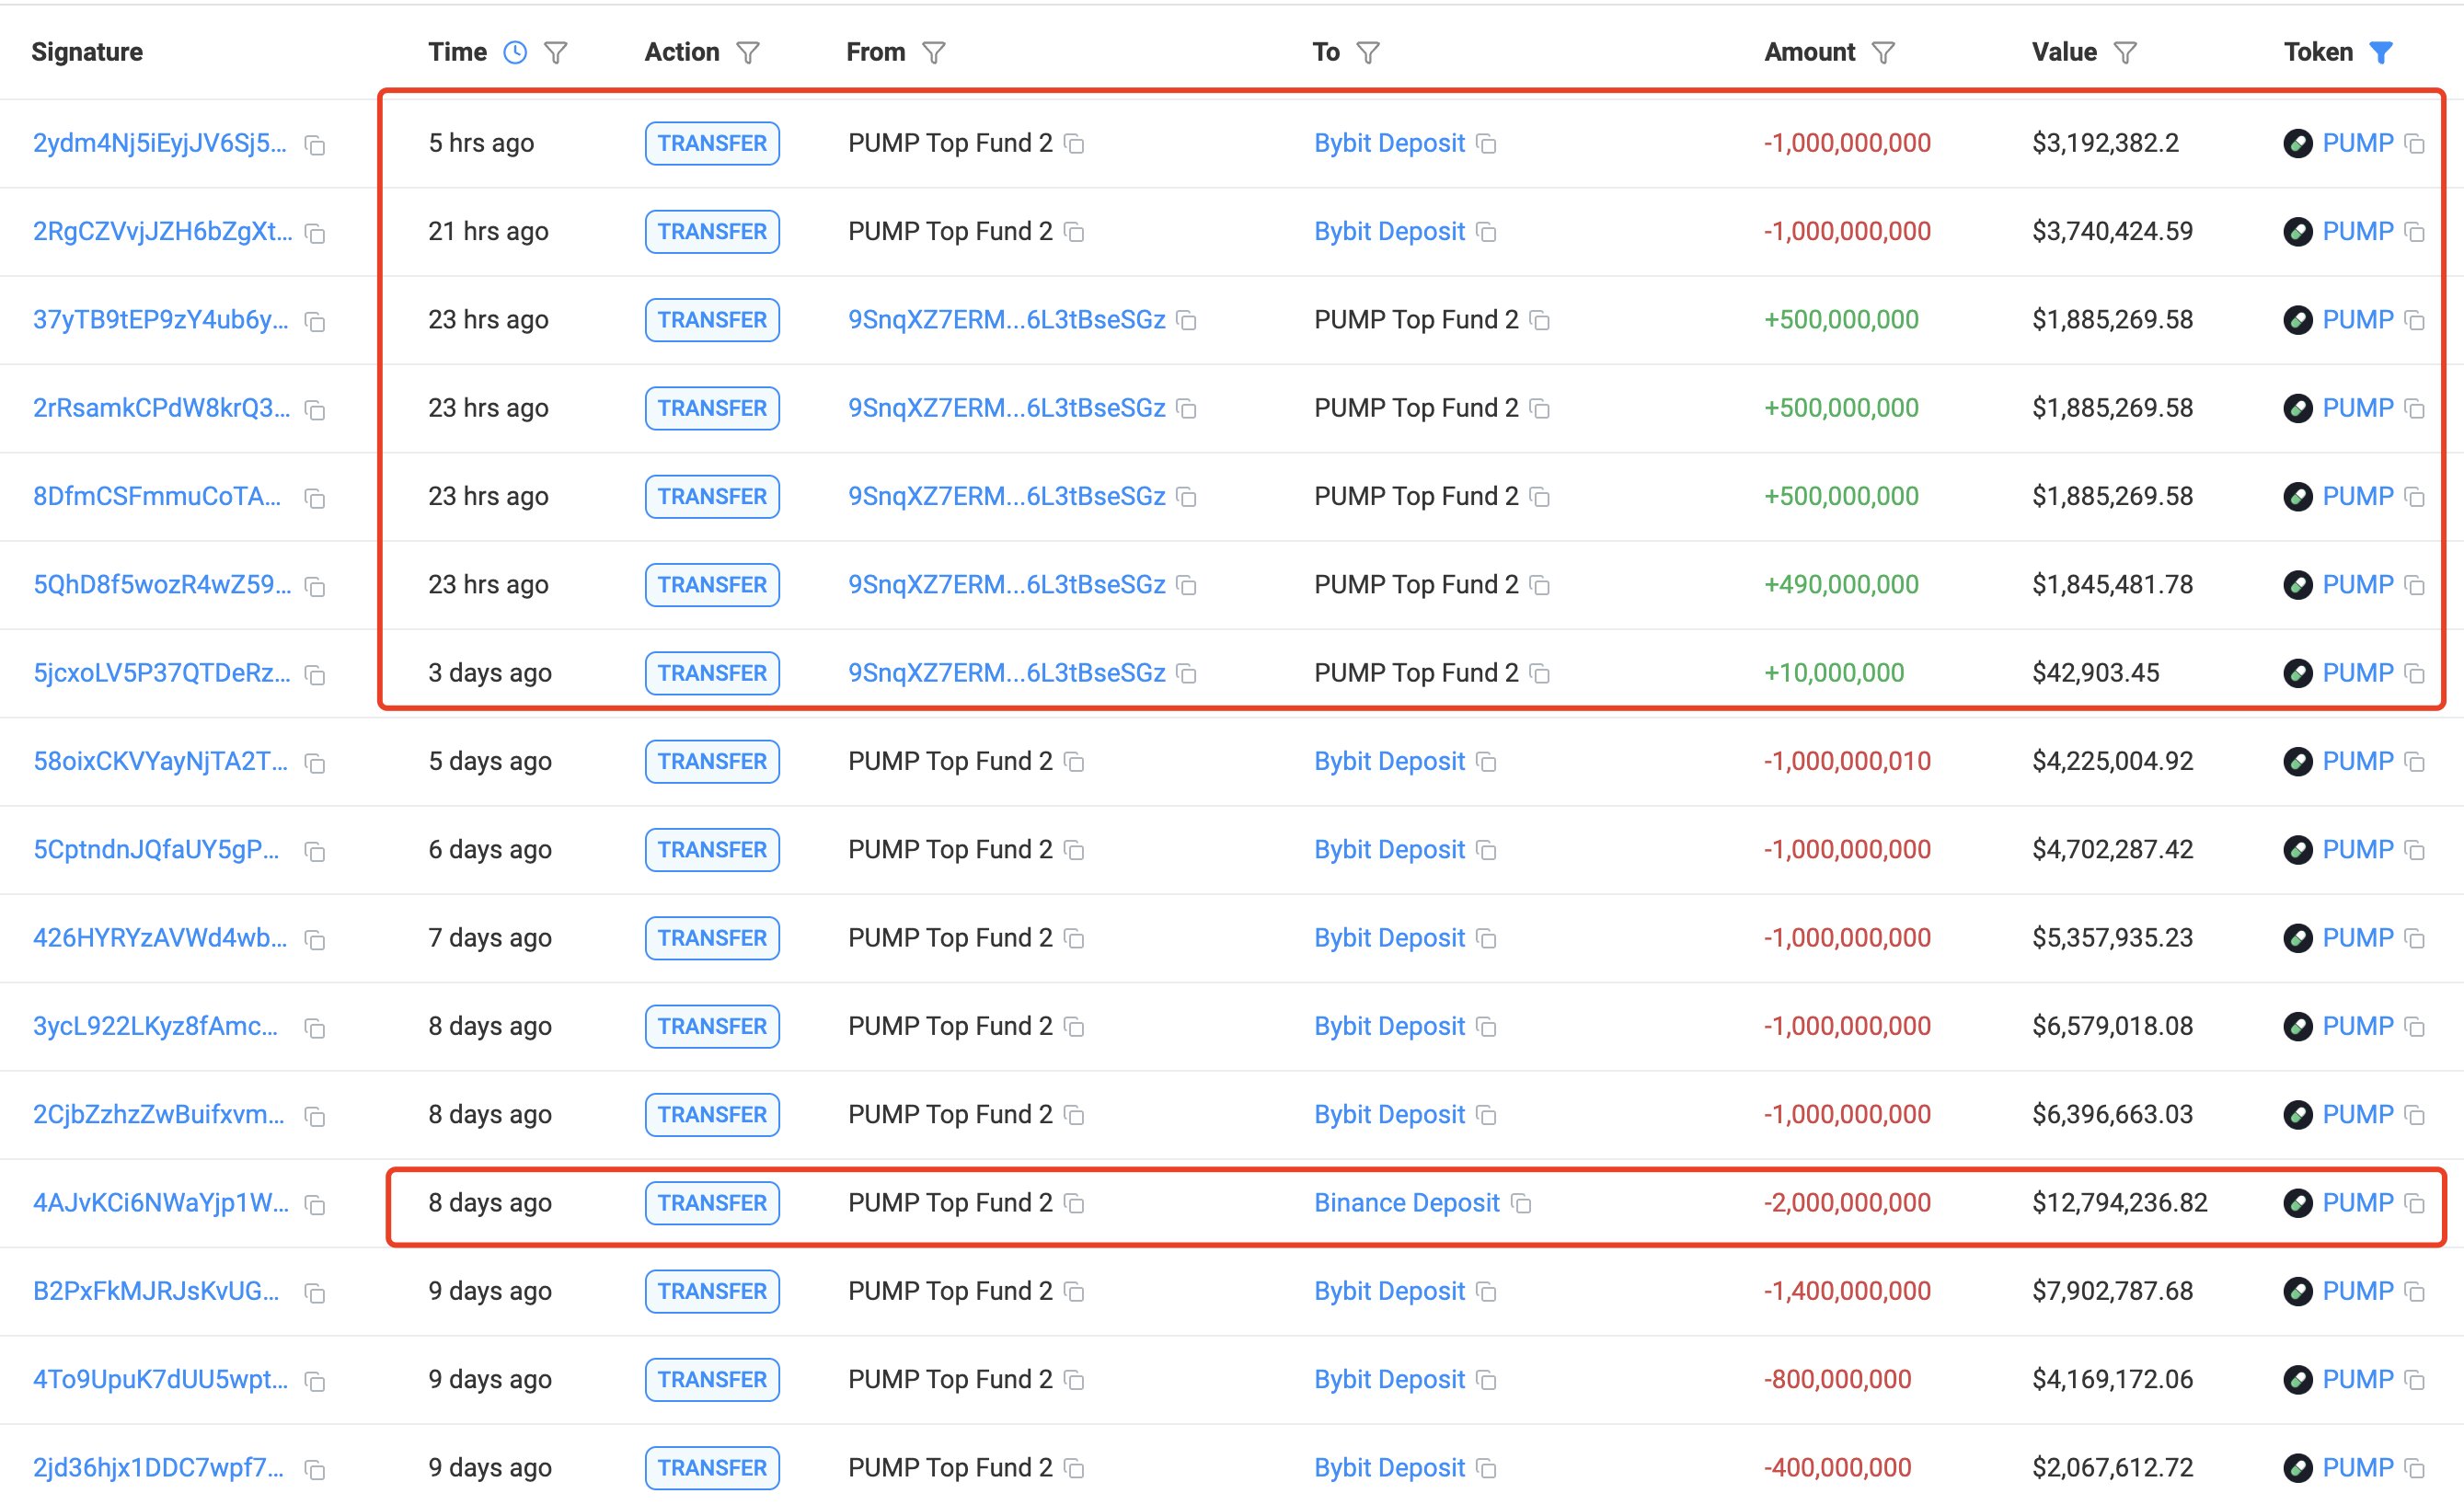The image size is (2464, 1505).
Task: Select value $6,579,018.08
Action: [x=2112, y=1026]
